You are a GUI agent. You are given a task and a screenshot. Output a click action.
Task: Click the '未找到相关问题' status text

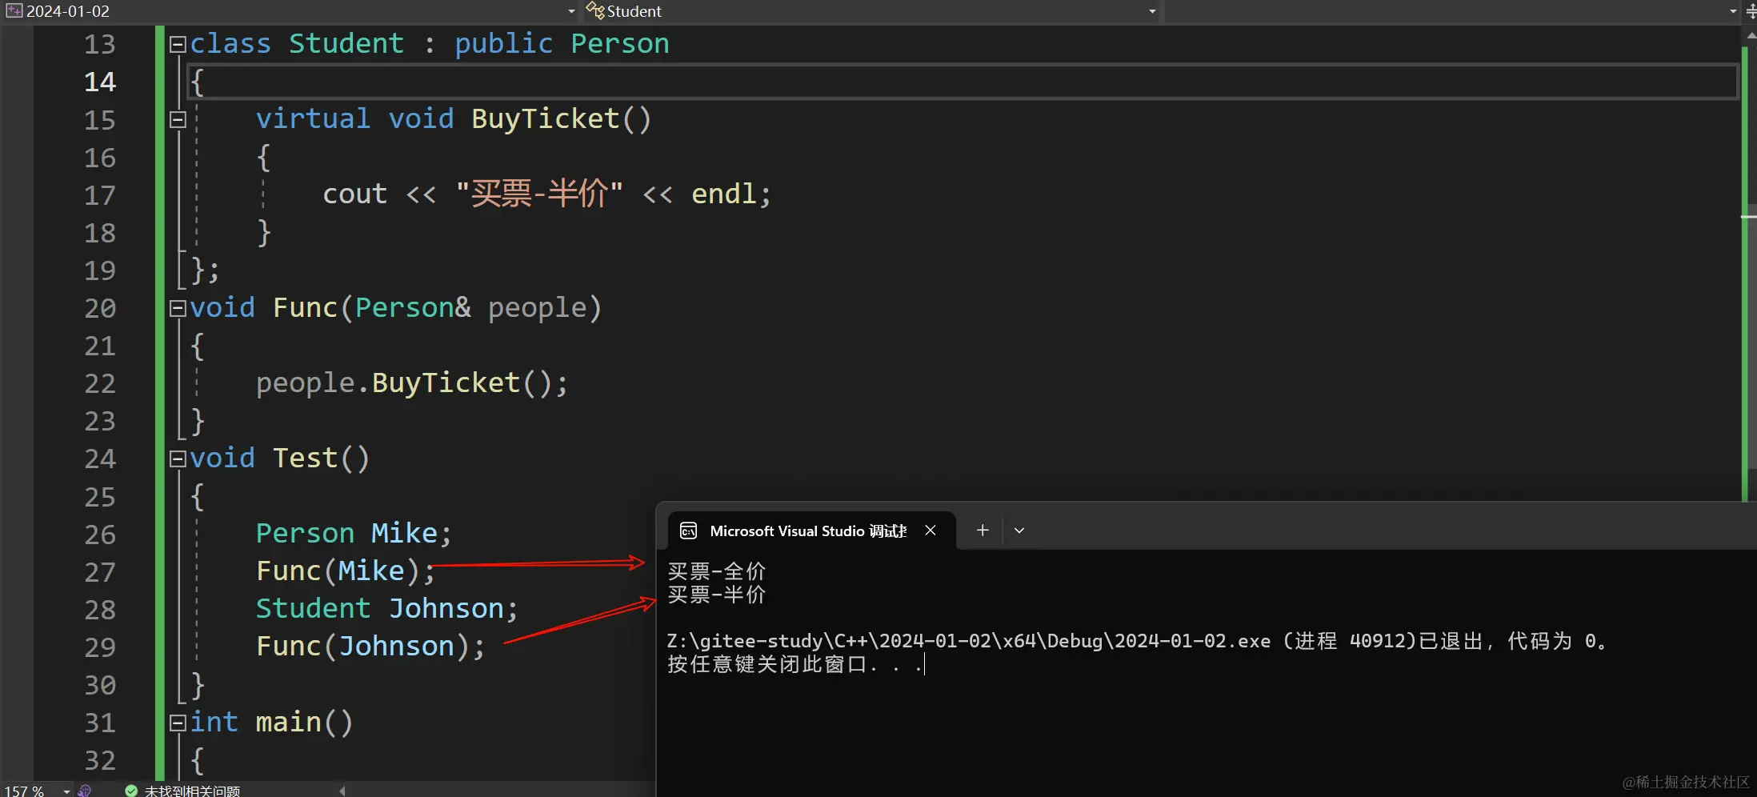192,791
